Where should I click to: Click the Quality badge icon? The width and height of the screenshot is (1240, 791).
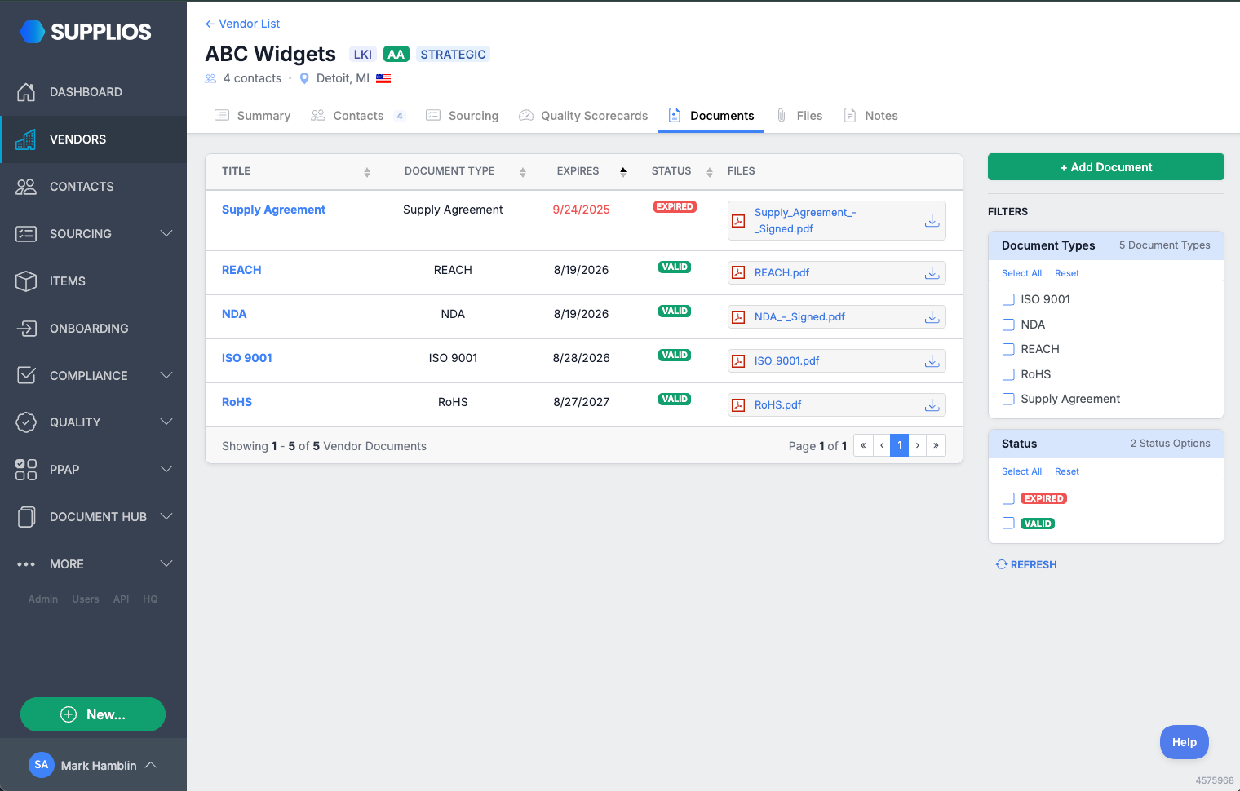(x=26, y=422)
